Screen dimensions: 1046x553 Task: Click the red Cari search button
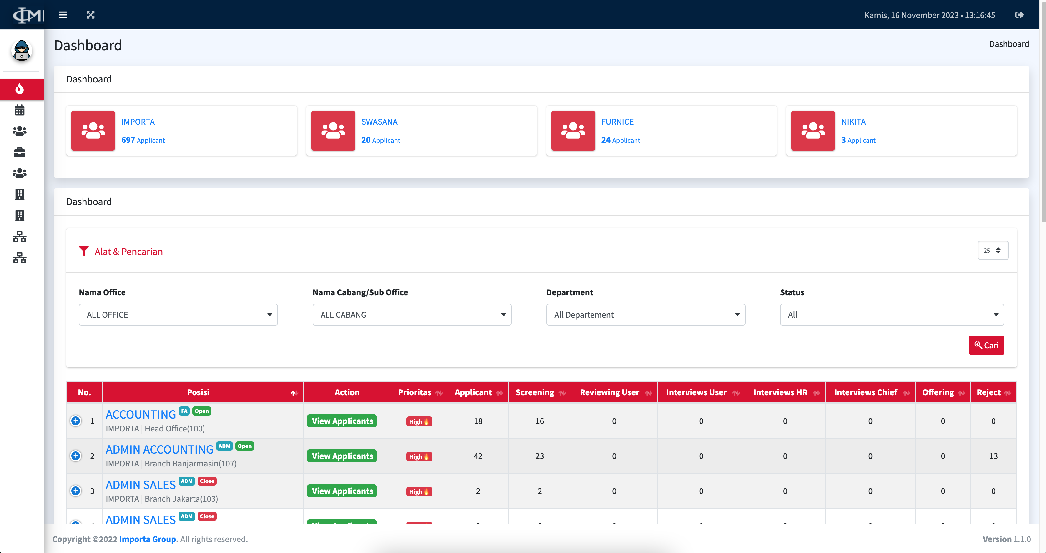[986, 345]
